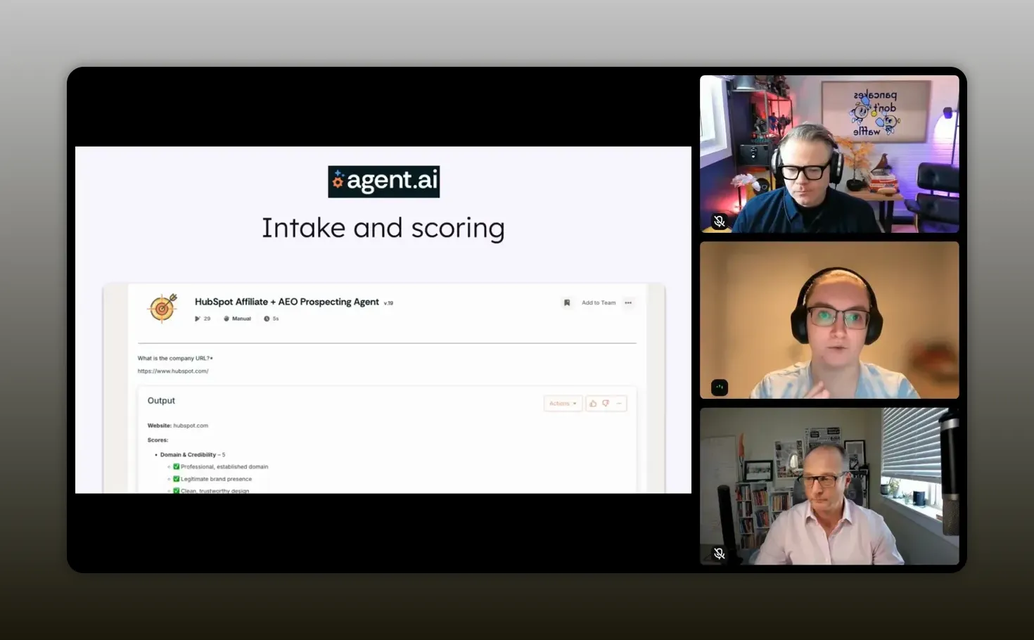Image resolution: width=1034 pixels, height=640 pixels.
Task: Click the Professional, established domain text
Action: coord(224,467)
